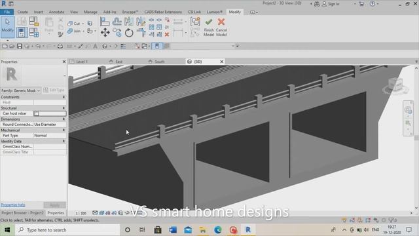
Task: Open the Properties help link
Action: 13,205
